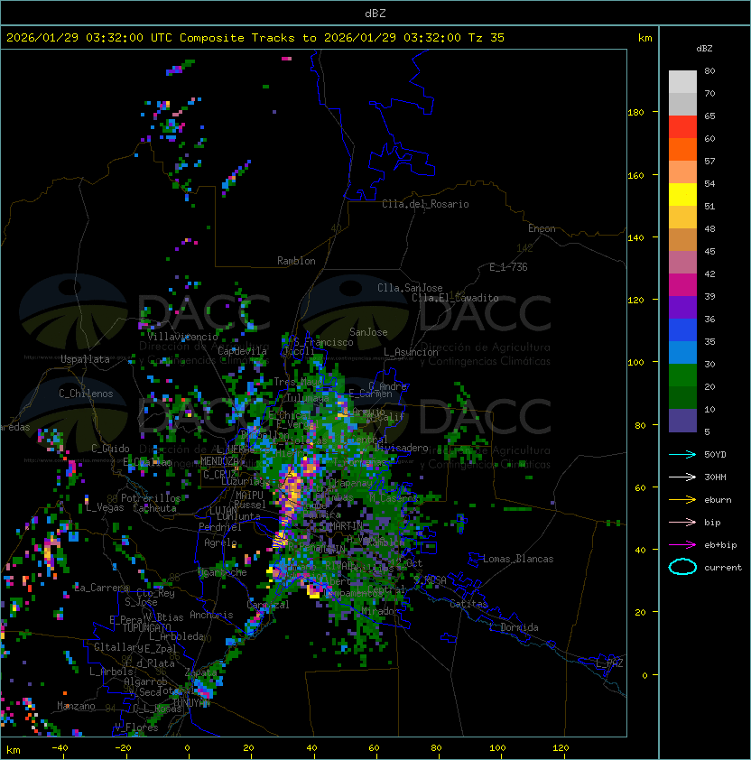Click the G_CRUZ label
Image resolution: width=751 pixels, height=760 pixels.
[x=219, y=475]
